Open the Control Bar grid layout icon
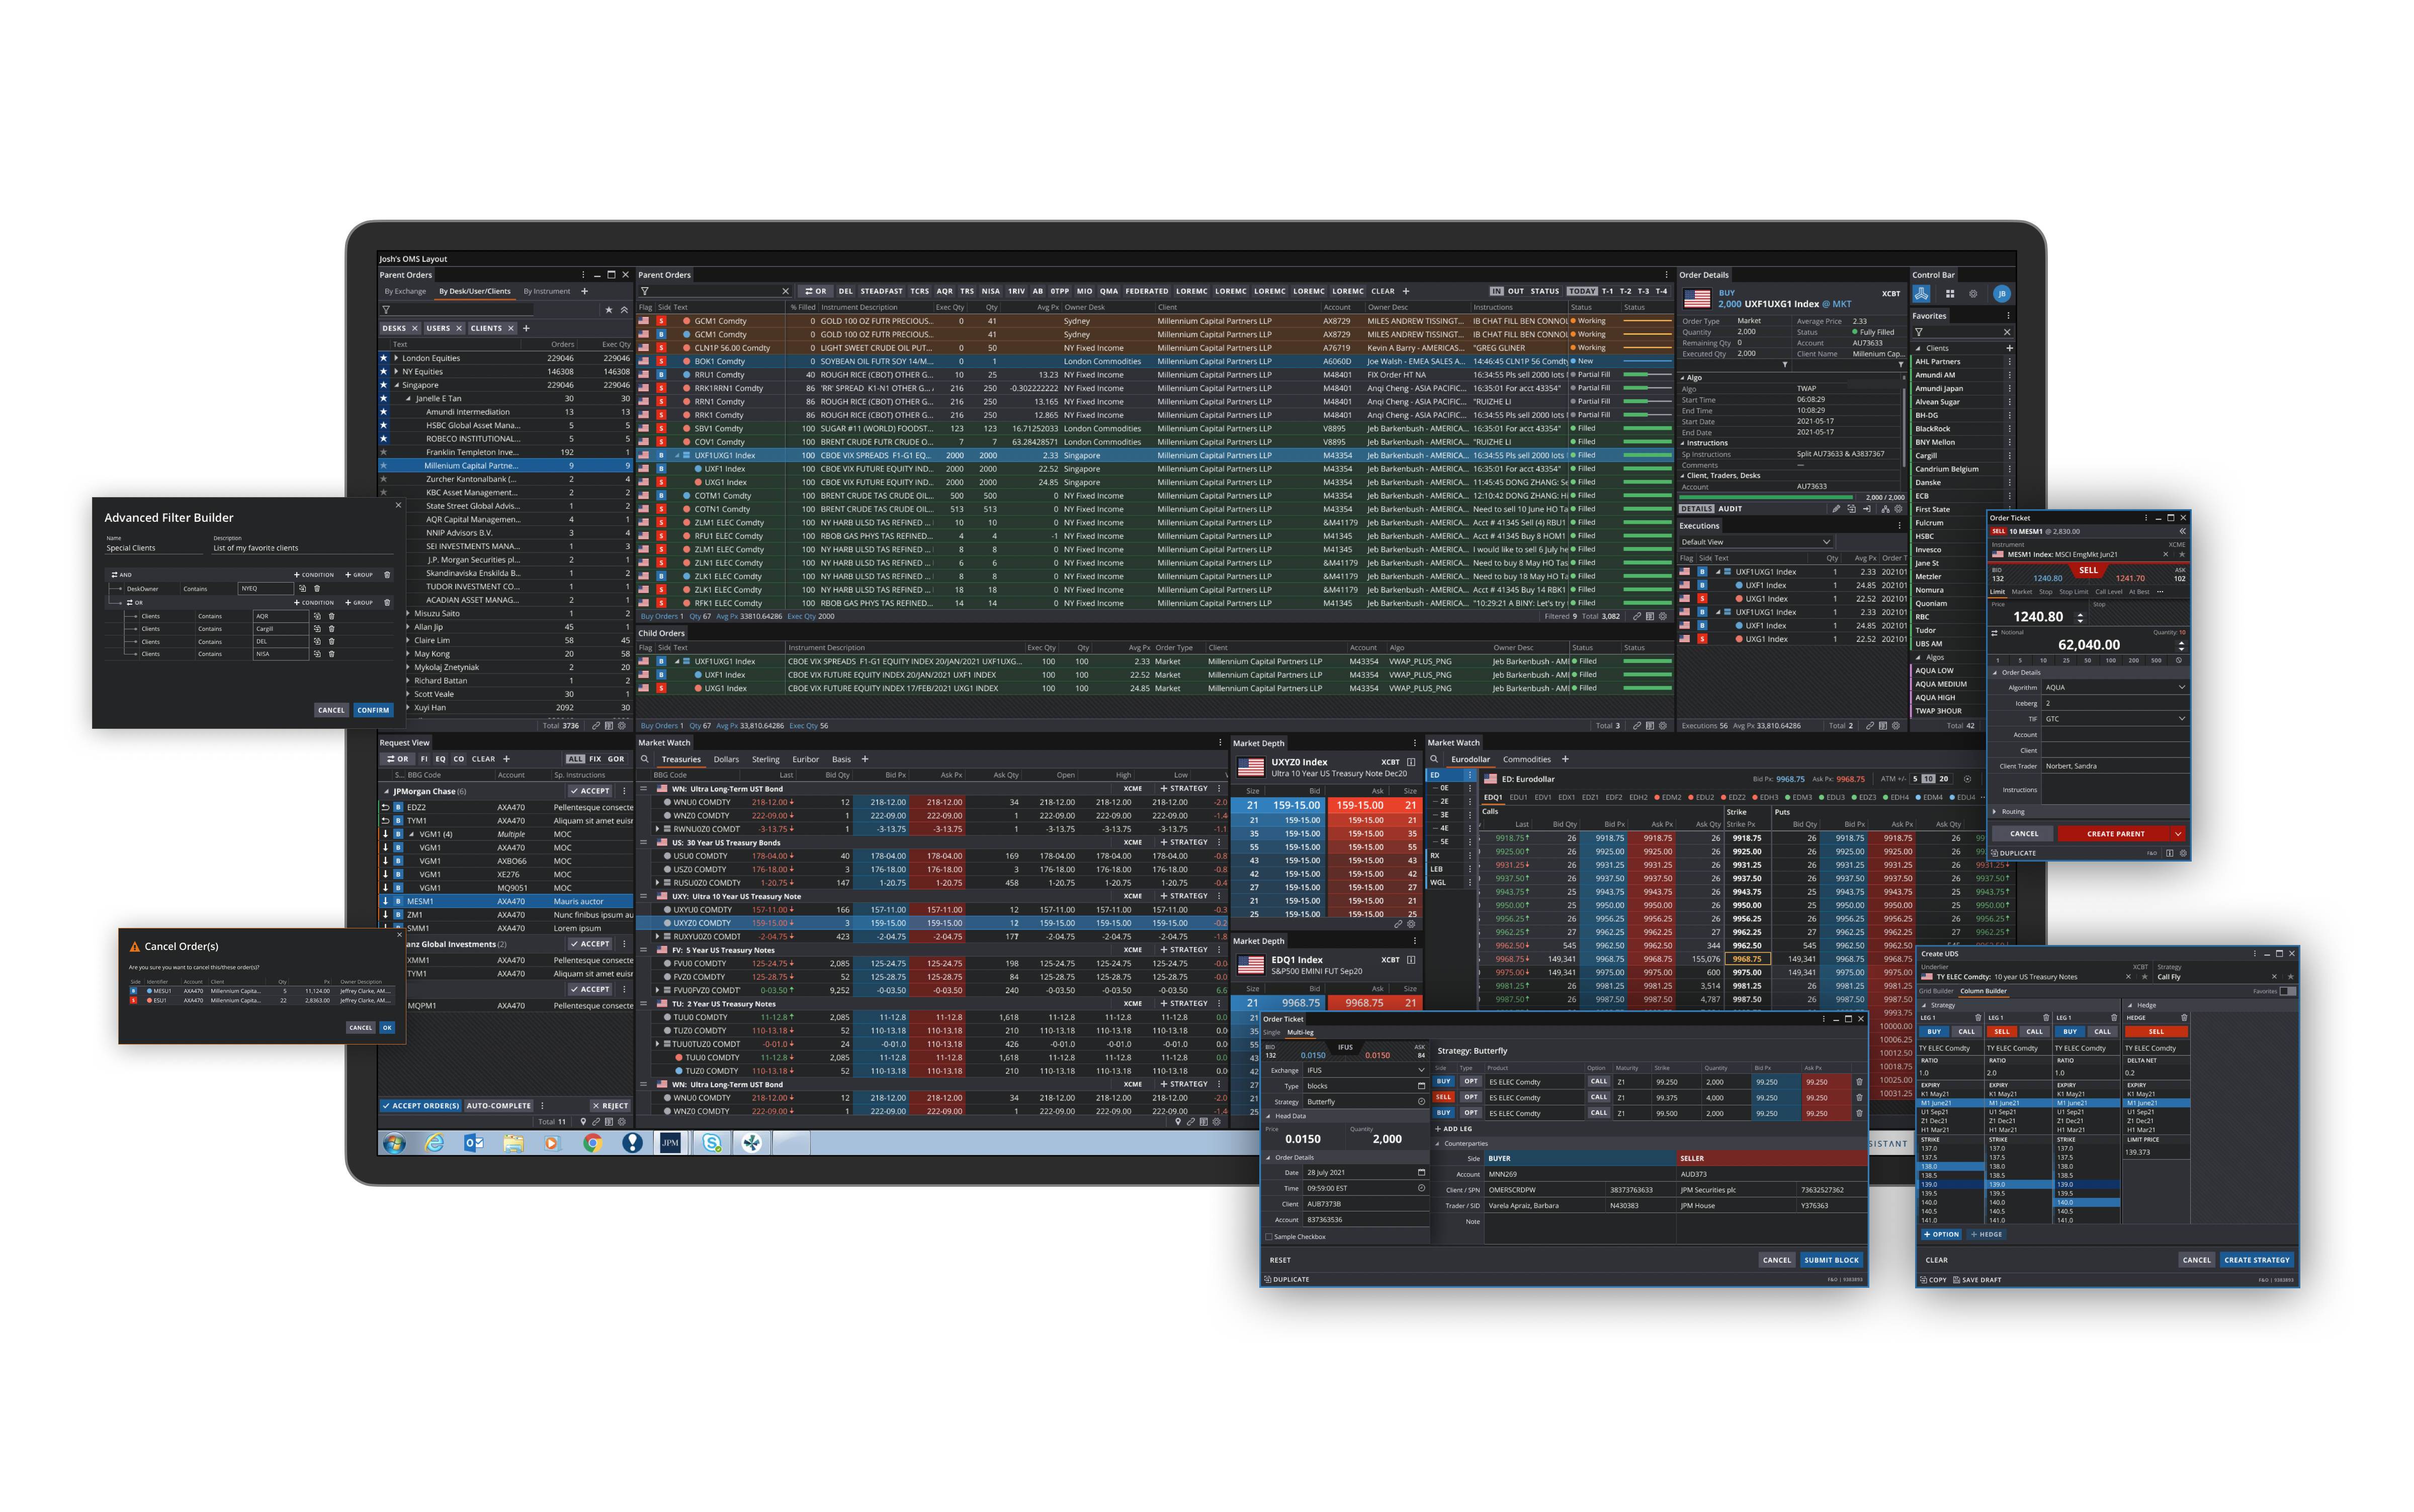The height and width of the screenshot is (1512, 2414). 1949,294
